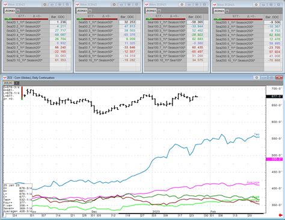
Task: Select row Sea100.10_Yr* Sea100*
Action: point(166,60)
